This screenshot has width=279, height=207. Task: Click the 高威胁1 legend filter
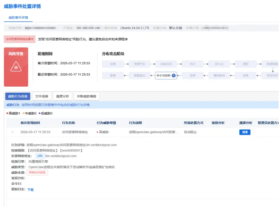click(13, 113)
